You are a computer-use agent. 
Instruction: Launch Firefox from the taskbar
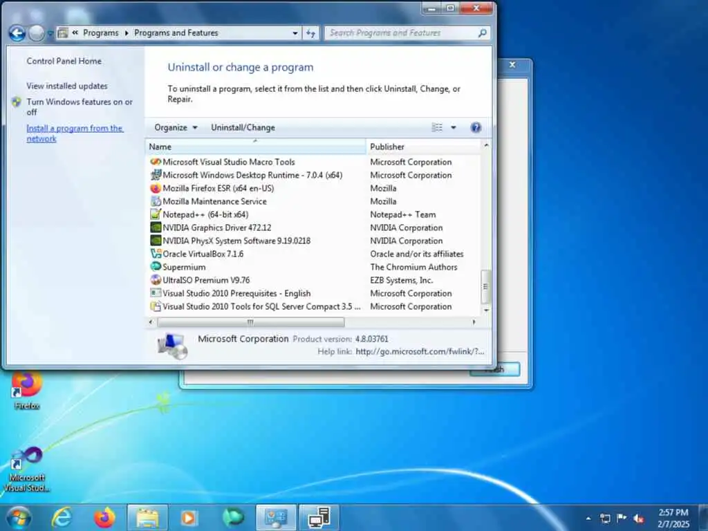coord(104,517)
